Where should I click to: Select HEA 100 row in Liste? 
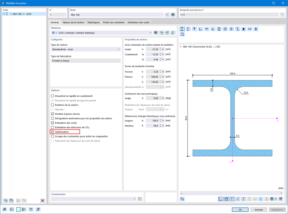coord(24,14)
